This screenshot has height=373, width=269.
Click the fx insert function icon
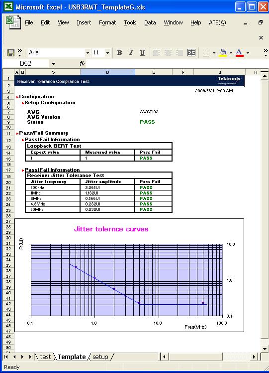pyautogui.click(x=82, y=63)
